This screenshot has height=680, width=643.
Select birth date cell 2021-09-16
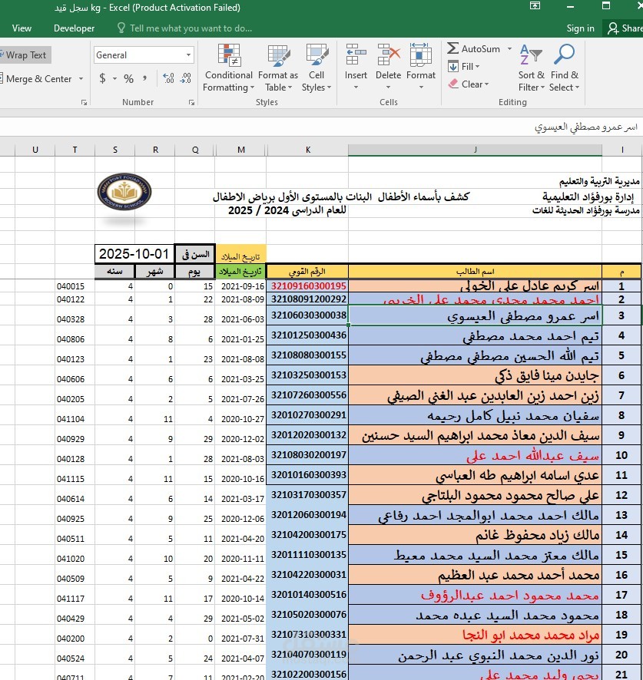click(241, 286)
